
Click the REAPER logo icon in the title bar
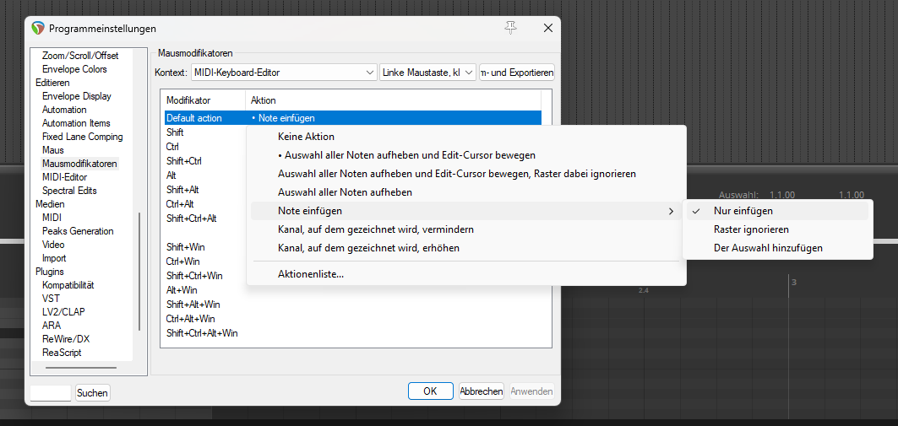[38, 28]
